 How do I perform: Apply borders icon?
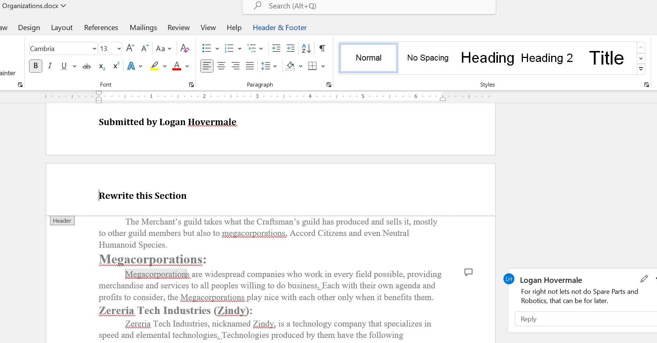click(312, 66)
